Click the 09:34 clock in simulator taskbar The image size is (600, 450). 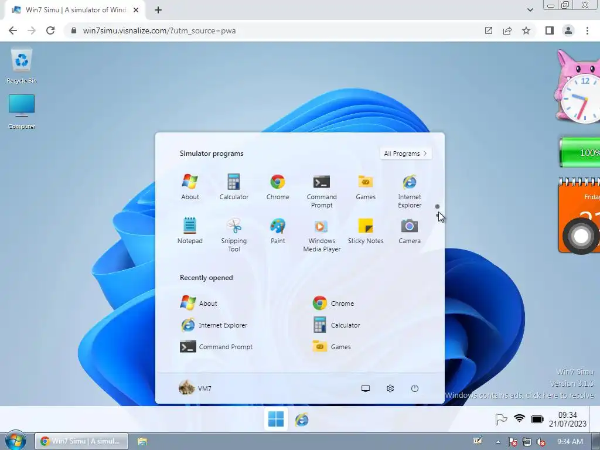(567, 420)
